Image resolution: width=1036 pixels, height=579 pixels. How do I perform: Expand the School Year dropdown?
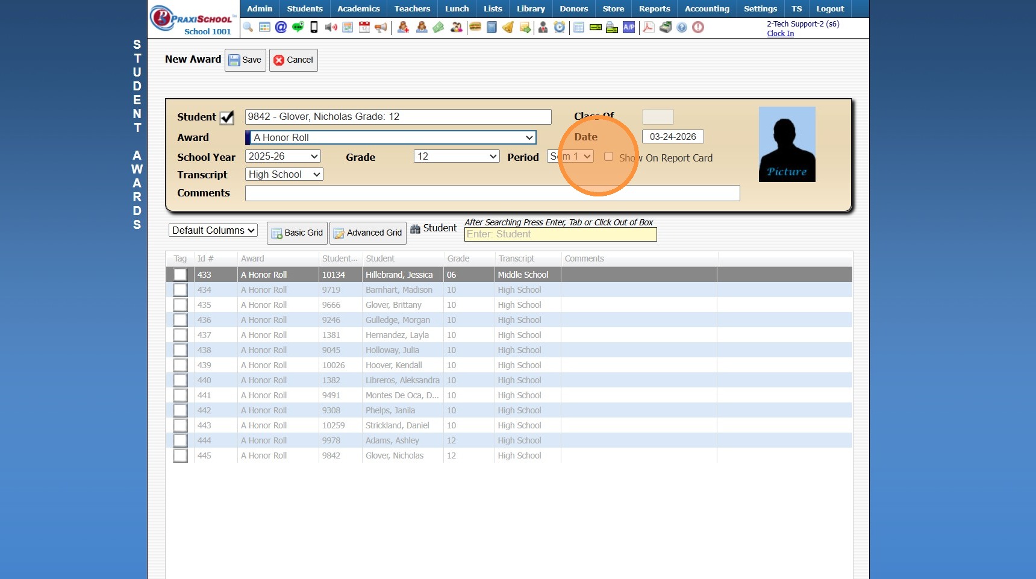pos(283,156)
